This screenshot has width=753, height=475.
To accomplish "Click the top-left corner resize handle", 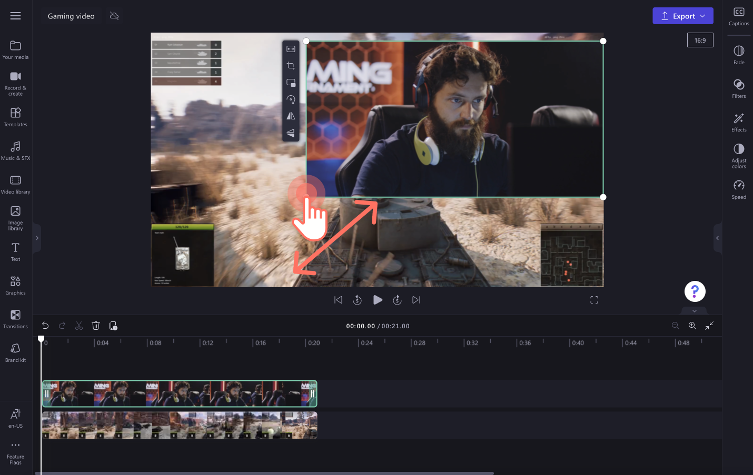I will pyautogui.click(x=306, y=41).
